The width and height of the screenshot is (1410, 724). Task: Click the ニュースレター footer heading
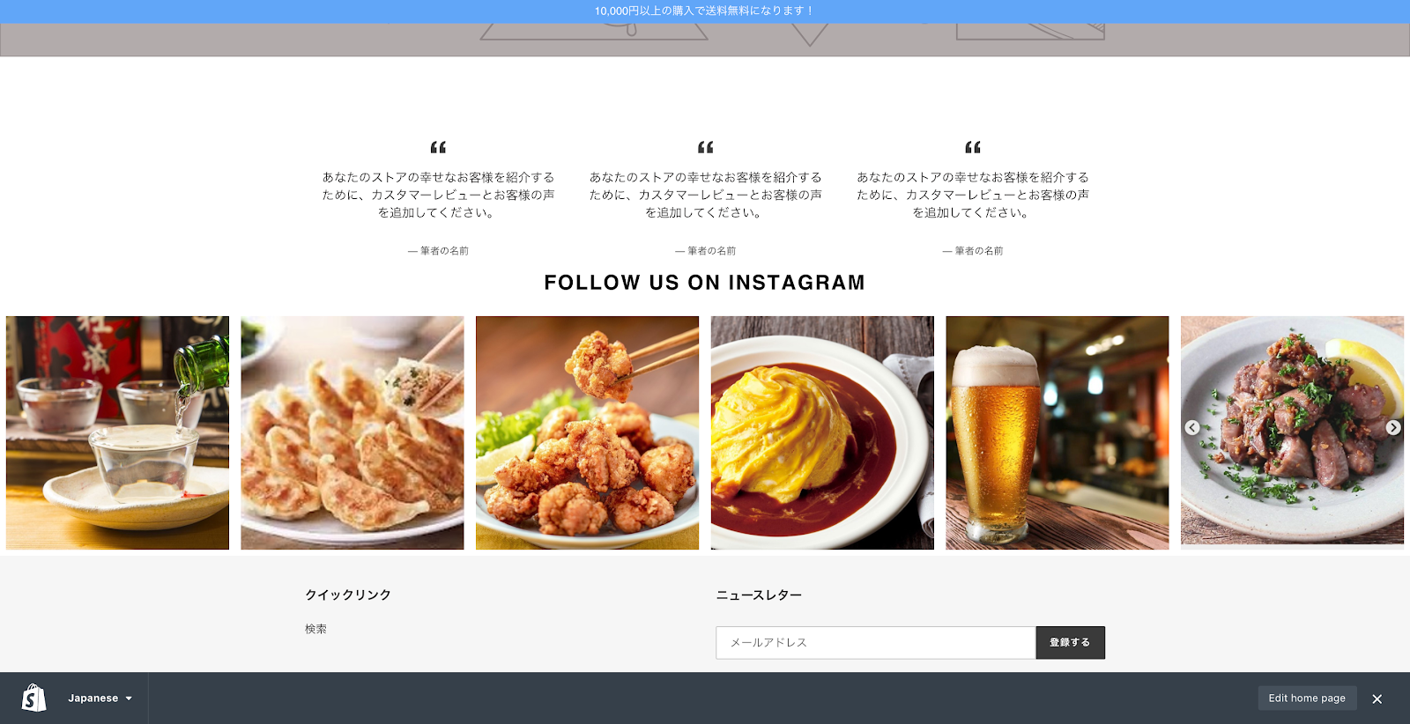(759, 595)
